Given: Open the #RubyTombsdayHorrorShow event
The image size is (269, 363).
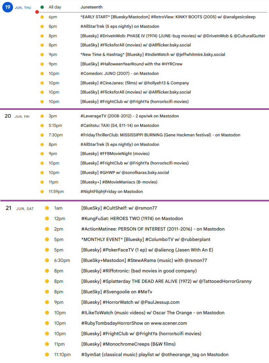Looking at the screenshot, I should coord(134,323).
